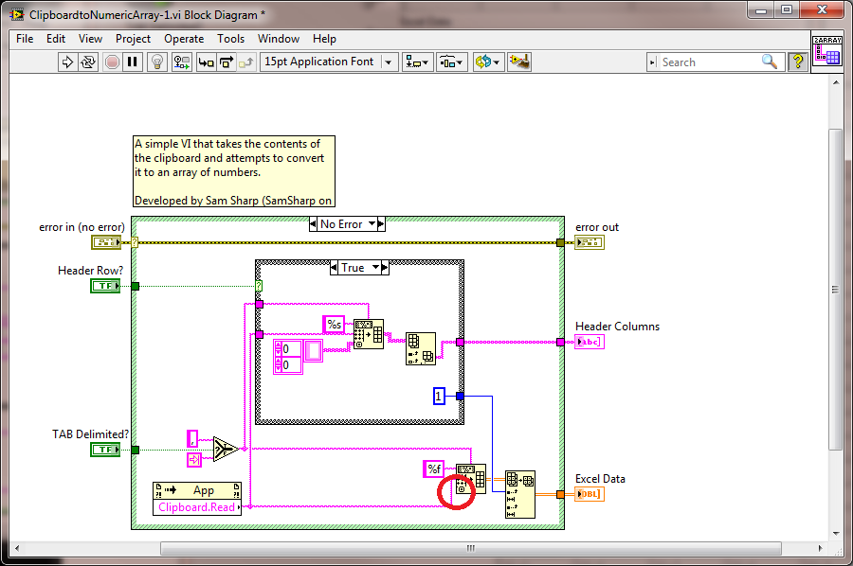Click the Step Into button
The height and width of the screenshot is (566, 853).
[207, 62]
